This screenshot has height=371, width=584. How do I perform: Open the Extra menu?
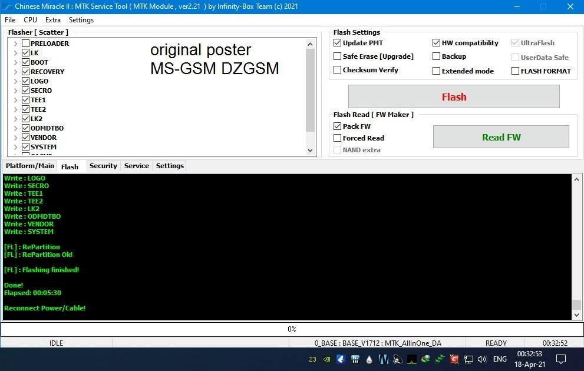point(53,20)
